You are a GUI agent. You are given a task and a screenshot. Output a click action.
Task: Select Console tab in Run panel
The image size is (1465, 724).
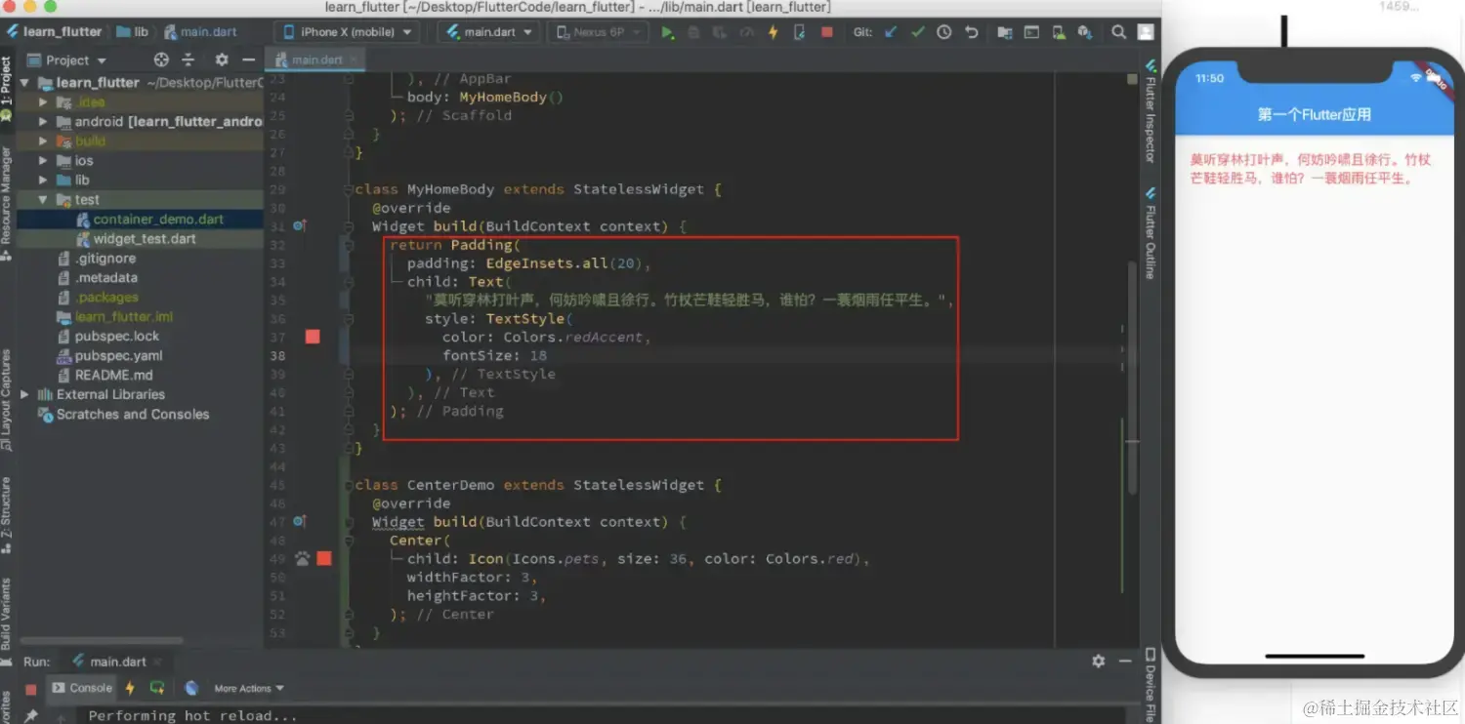[x=82, y=688]
